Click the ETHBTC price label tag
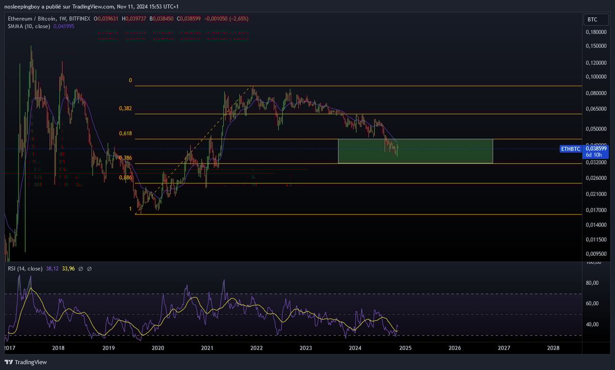 click(x=571, y=149)
